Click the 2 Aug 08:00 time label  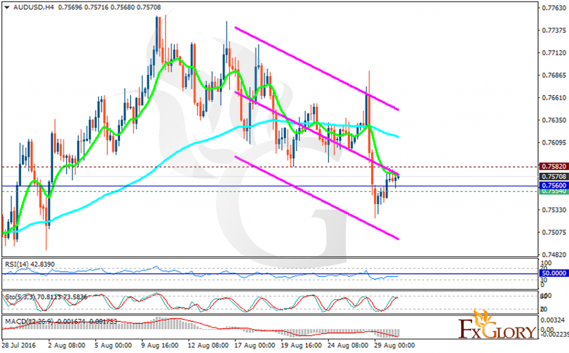(x=67, y=345)
